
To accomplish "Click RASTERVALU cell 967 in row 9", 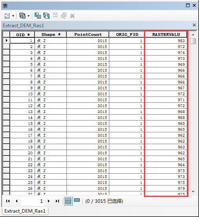I will pos(166,88).
